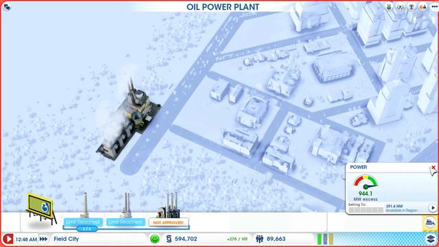Close the Power panel with red X
Viewport: 439px width, 247px height.
(433, 167)
